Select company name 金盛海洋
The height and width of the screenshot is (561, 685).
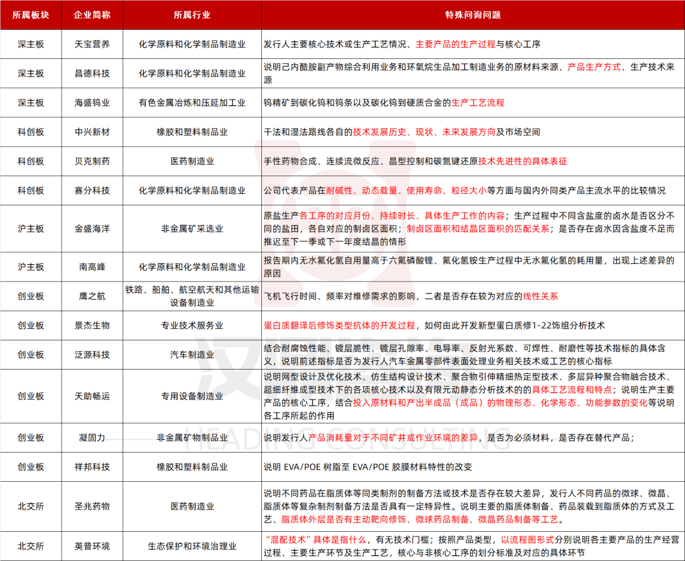point(92,228)
